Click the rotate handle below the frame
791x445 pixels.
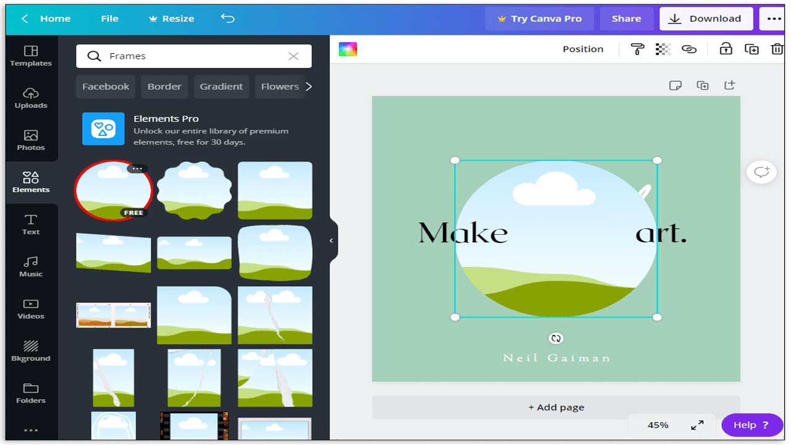pos(556,338)
